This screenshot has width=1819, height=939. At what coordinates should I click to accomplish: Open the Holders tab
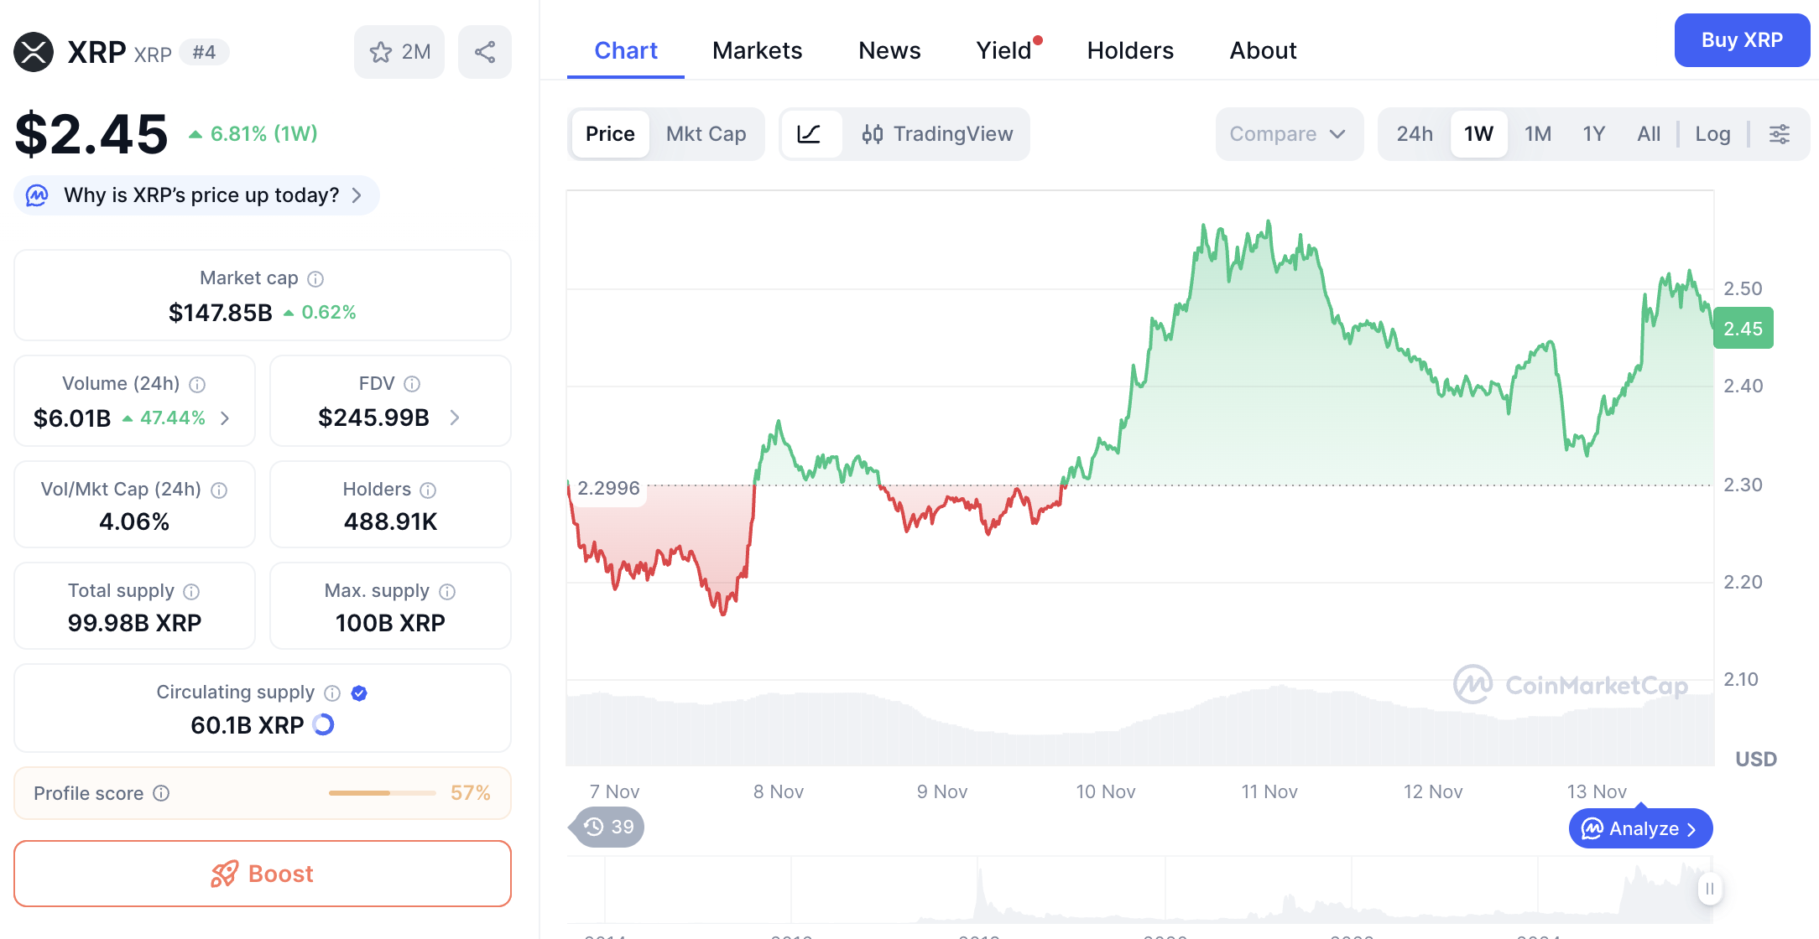point(1130,50)
